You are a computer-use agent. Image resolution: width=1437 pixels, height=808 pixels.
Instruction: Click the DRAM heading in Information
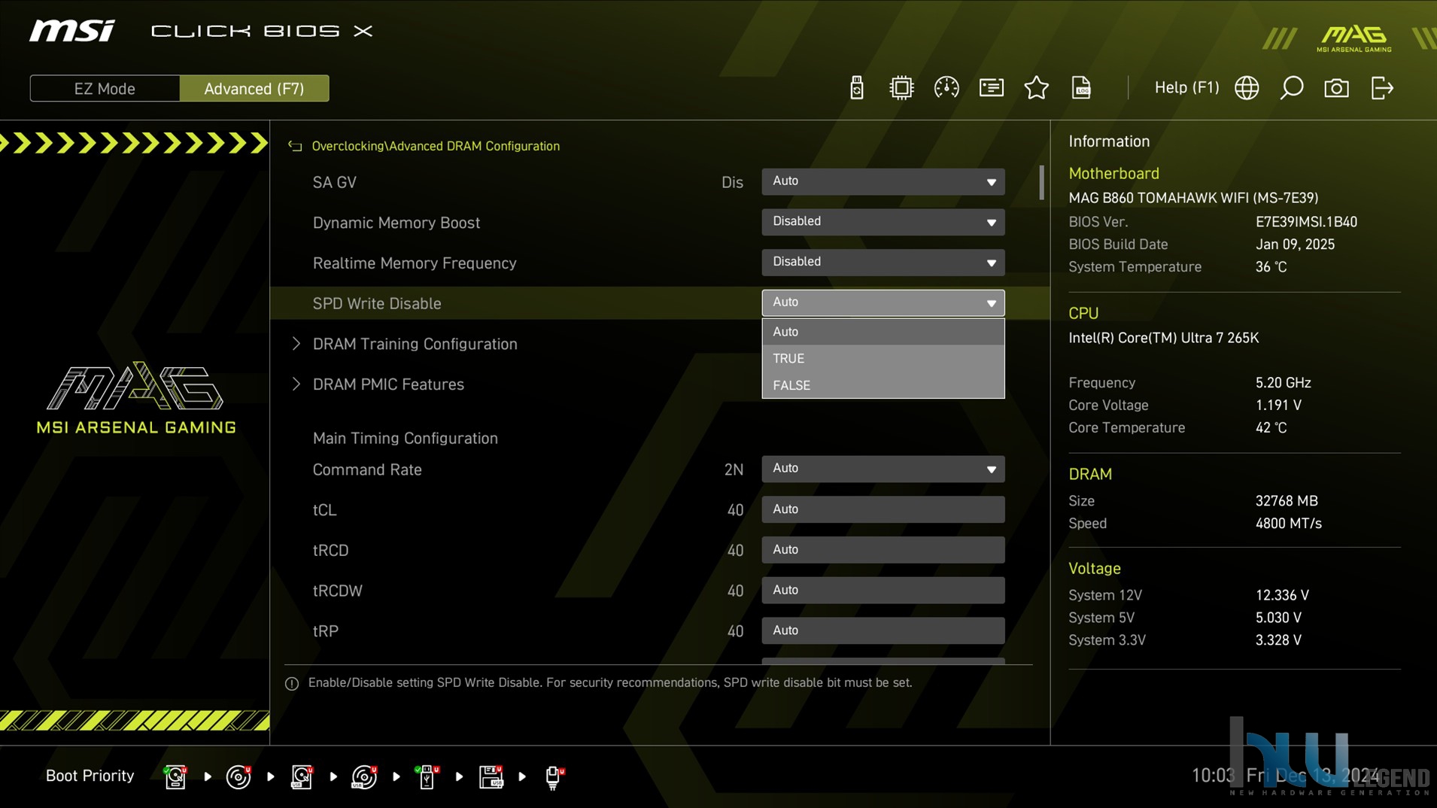pos(1090,474)
